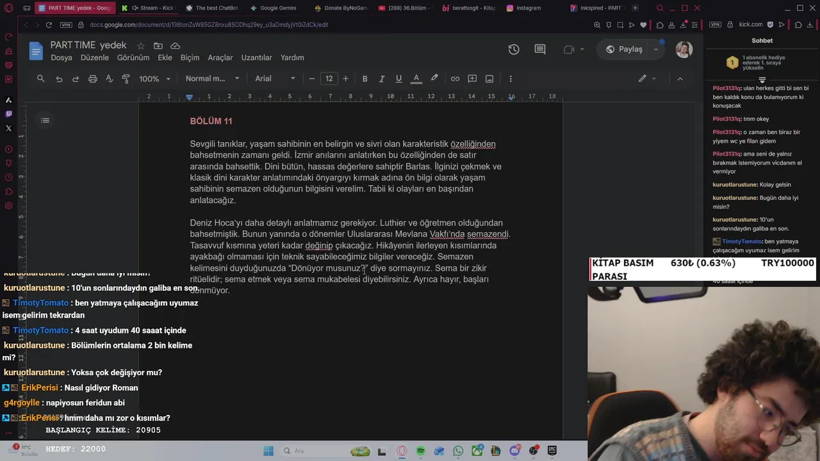Click the insert image icon

[x=489, y=79]
